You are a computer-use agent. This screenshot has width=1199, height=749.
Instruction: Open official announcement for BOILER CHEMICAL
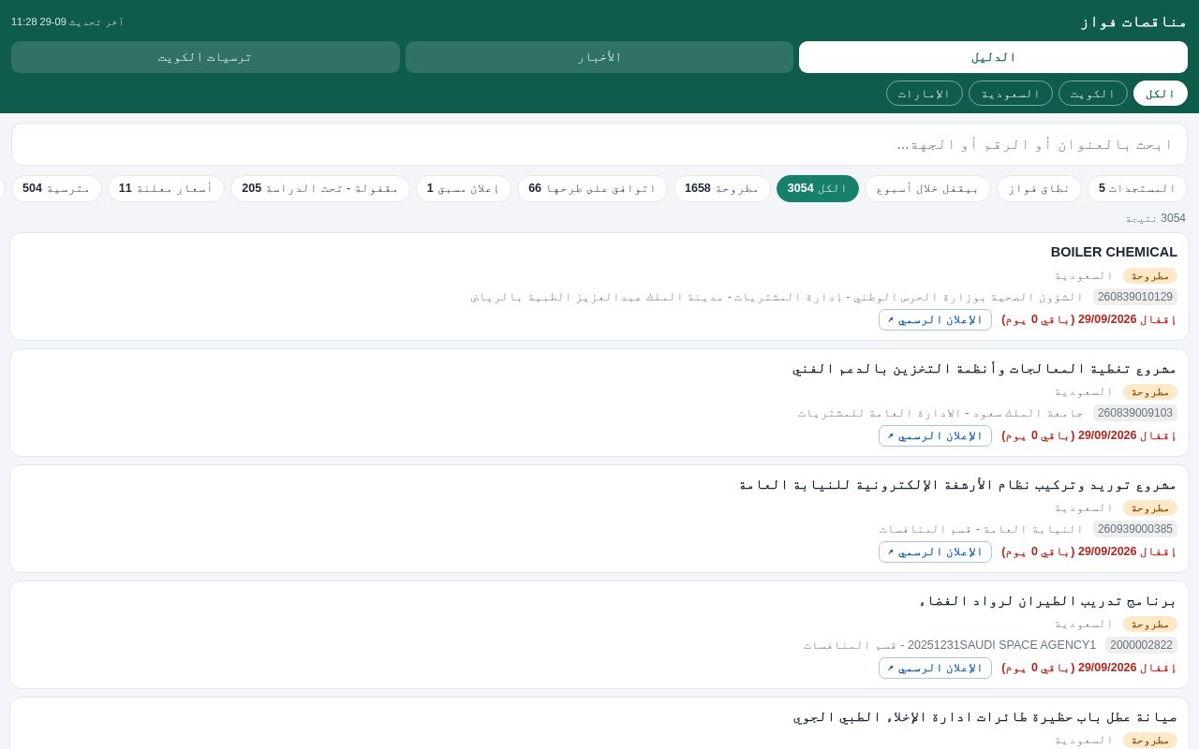[935, 319]
